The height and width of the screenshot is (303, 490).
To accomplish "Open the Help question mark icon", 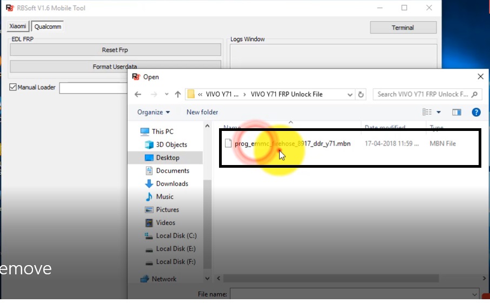I will tap(476, 112).
